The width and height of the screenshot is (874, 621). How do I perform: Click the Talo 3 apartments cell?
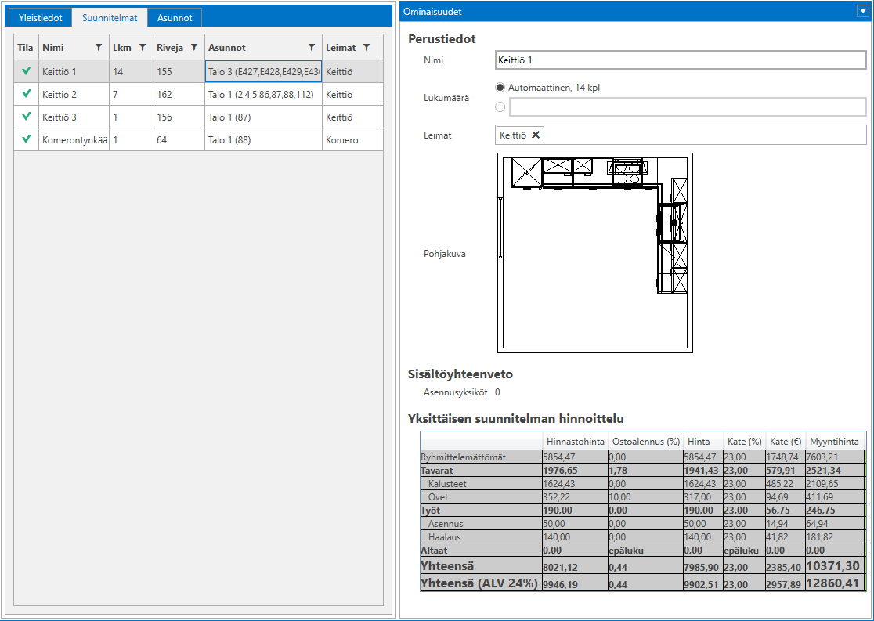pos(264,71)
